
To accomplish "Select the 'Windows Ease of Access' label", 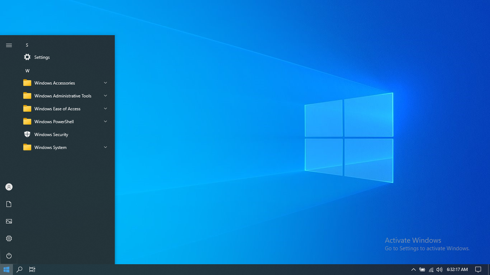I will (57, 109).
